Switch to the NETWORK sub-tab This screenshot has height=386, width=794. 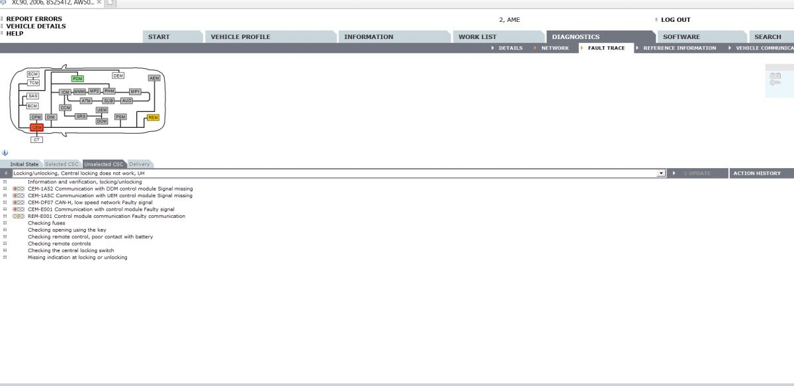tap(556, 48)
